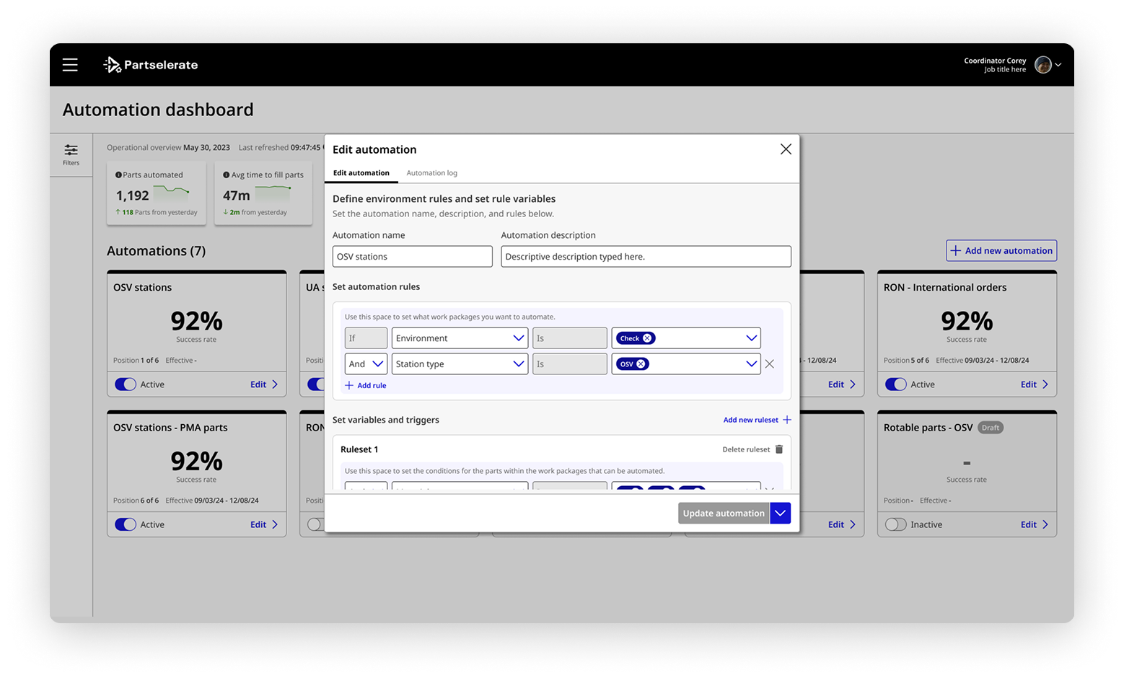Open the hamburger navigation menu

[70, 64]
